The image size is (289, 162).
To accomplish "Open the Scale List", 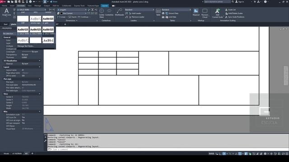I will [230, 9].
